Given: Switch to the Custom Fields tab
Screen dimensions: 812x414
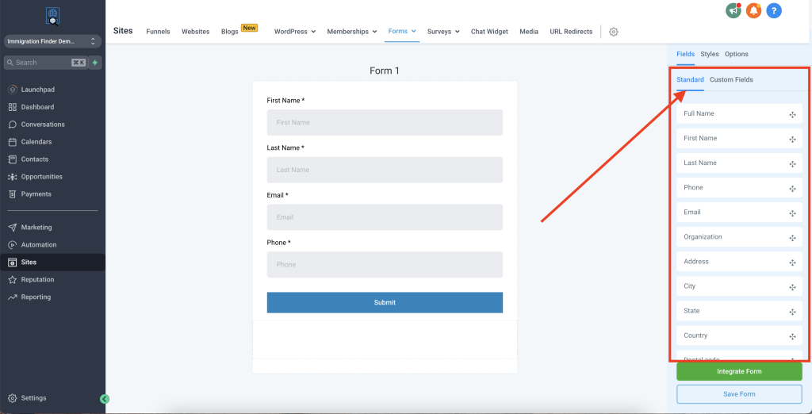Looking at the screenshot, I should (731, 80).
